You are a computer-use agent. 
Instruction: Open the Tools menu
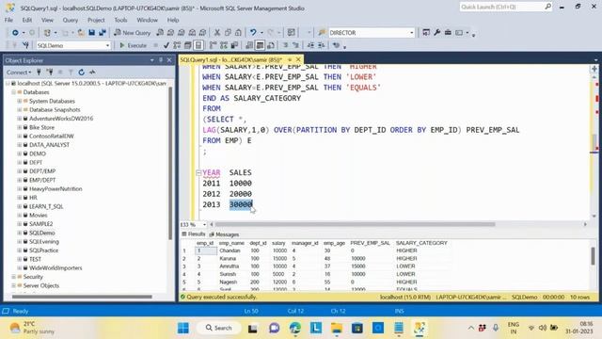[120, 20]
